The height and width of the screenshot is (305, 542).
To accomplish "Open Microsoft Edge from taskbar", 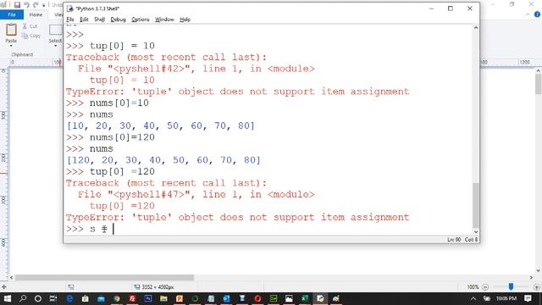I will point(69,298).
